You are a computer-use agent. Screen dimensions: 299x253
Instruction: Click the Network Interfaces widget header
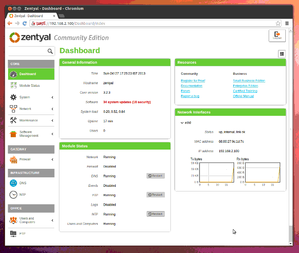pyautogui.click(x=230, y=112)
